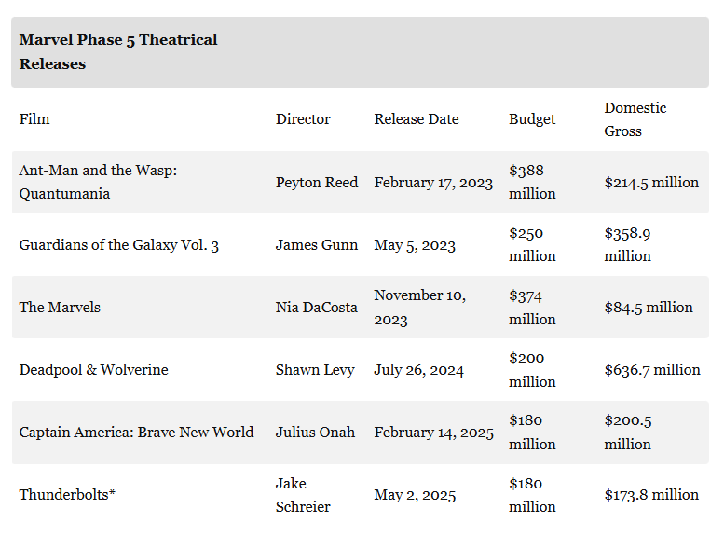Click the Marvel Phase 5 Theatrical Releases title
Viewport: 724px width, 536px height.
(118, 51)
